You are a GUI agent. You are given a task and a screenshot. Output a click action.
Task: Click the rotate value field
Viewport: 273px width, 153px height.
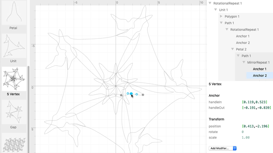pos(243,132)
